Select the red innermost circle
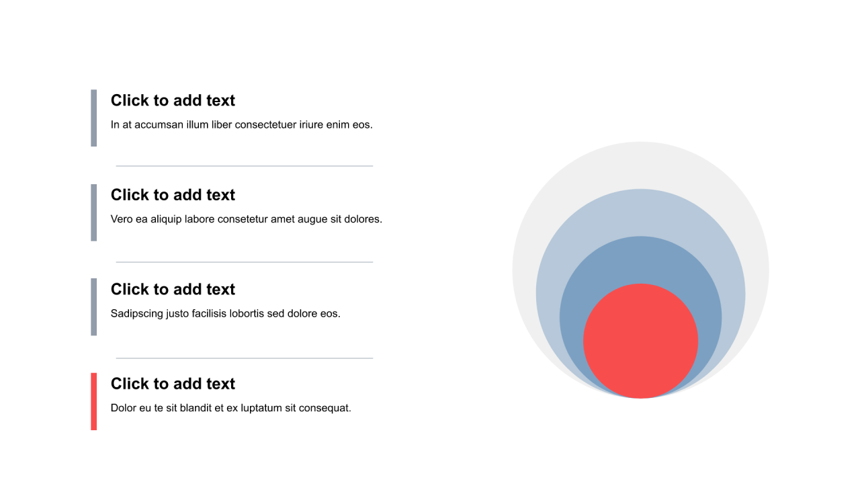 click(641, 341)
